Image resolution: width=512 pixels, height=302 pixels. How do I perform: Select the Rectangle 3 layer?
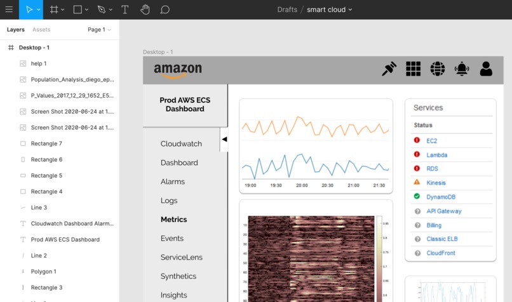[60, 287]
